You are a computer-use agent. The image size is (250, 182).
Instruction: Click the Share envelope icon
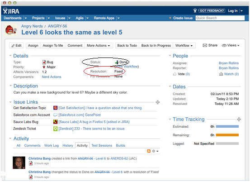click(x=205, y=45)
